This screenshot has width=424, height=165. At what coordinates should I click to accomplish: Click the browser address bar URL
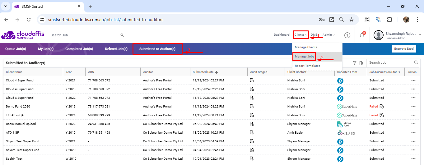(x=106, y=20)
